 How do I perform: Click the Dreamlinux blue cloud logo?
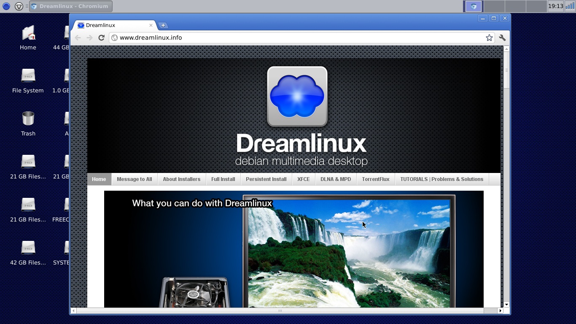coord(297,96)
